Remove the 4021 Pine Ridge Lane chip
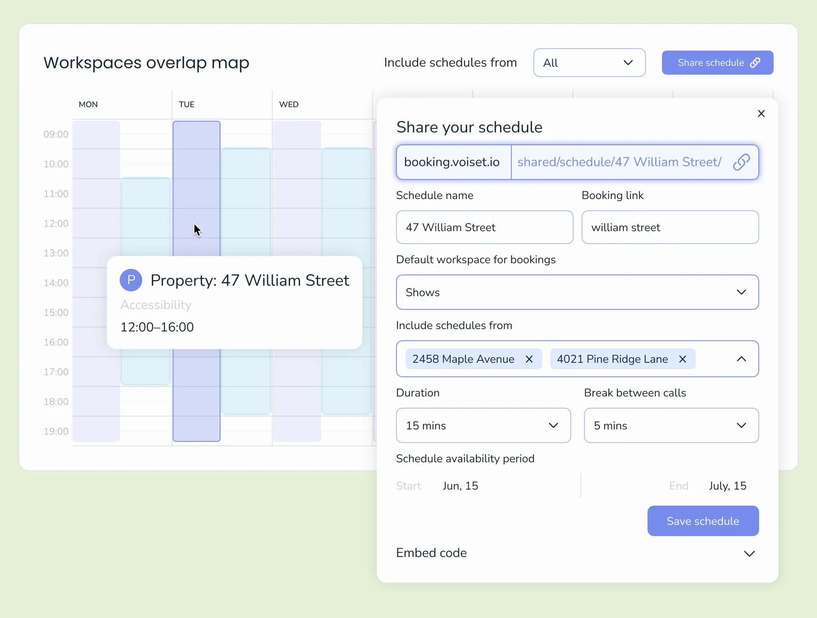Screen dimensions: 817x618 683,359
